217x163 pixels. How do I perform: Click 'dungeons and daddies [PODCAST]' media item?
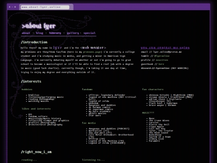coord(109,129)
